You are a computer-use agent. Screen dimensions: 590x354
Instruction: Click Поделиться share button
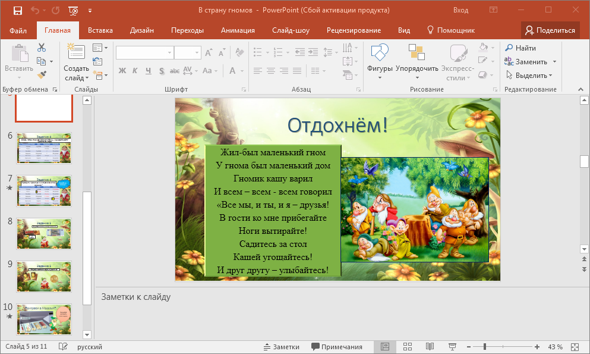pyautogui.click(x=550, y=30)
